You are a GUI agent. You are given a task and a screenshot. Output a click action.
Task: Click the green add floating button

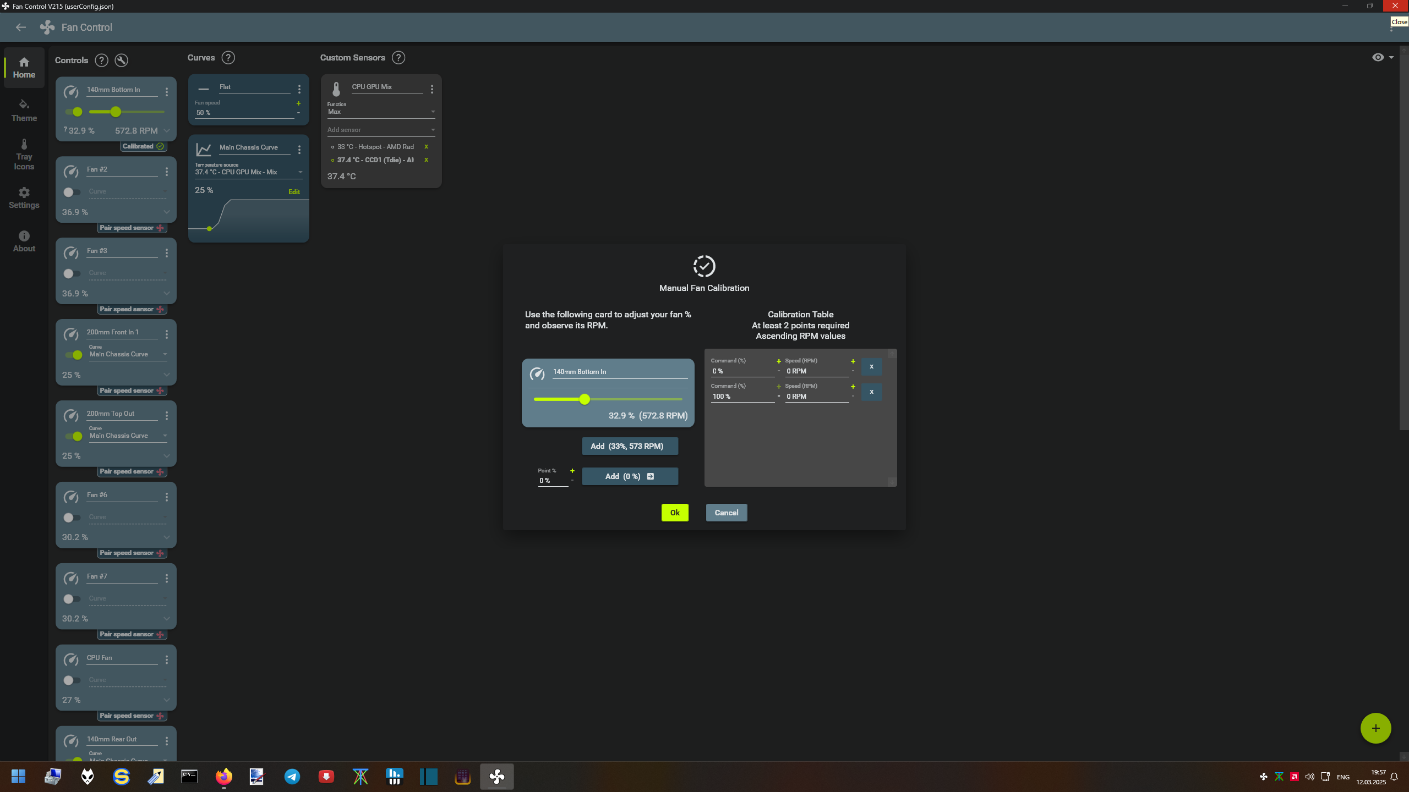click(x=1375, y=728)
